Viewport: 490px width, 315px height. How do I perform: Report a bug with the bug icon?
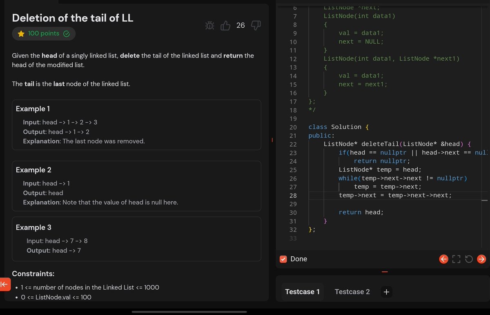(209, 26)
